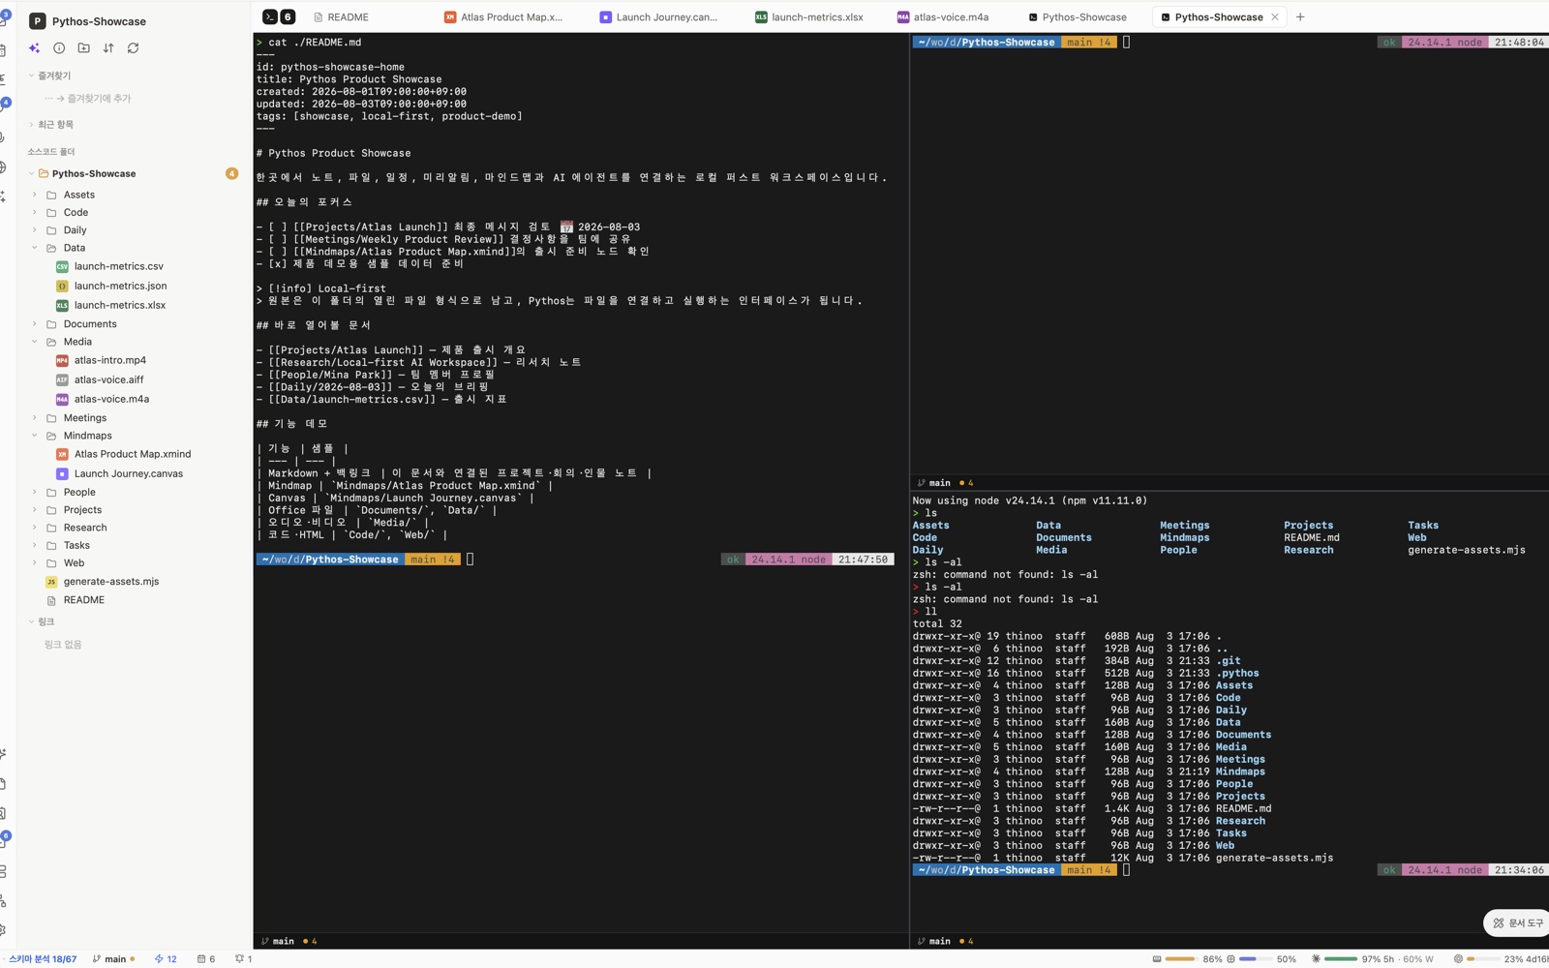Click the left terminal pane's main branch footer

point(289,941)
